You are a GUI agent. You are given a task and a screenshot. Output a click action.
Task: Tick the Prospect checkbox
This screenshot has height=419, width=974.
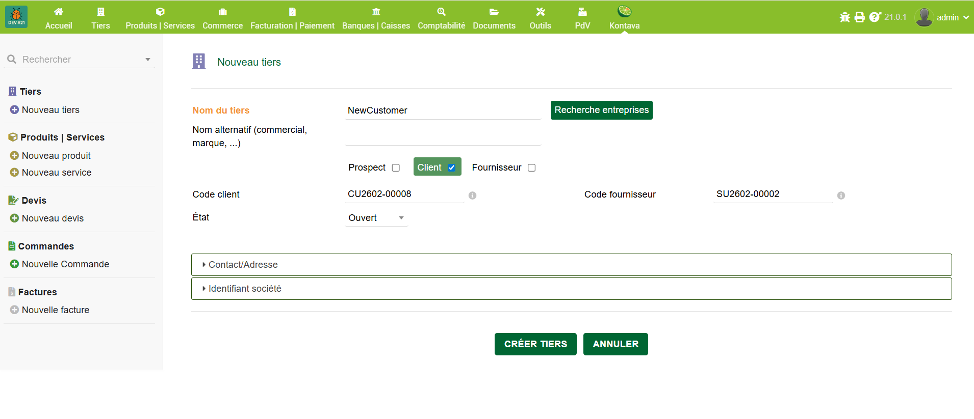396,167
